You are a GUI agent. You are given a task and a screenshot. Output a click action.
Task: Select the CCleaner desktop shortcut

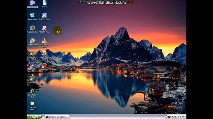coord(32,54)
